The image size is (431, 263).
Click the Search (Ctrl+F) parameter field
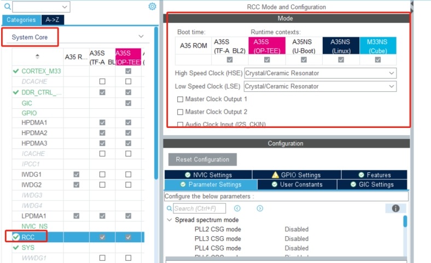(x=200, y=208)
